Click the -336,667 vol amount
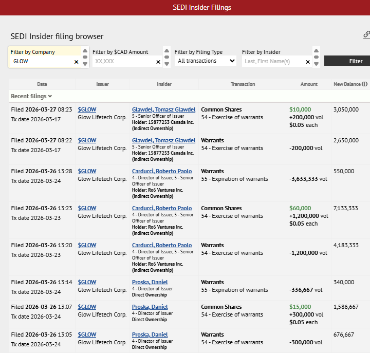Viewport: 370px width, 353px height. tap(306, 290)
